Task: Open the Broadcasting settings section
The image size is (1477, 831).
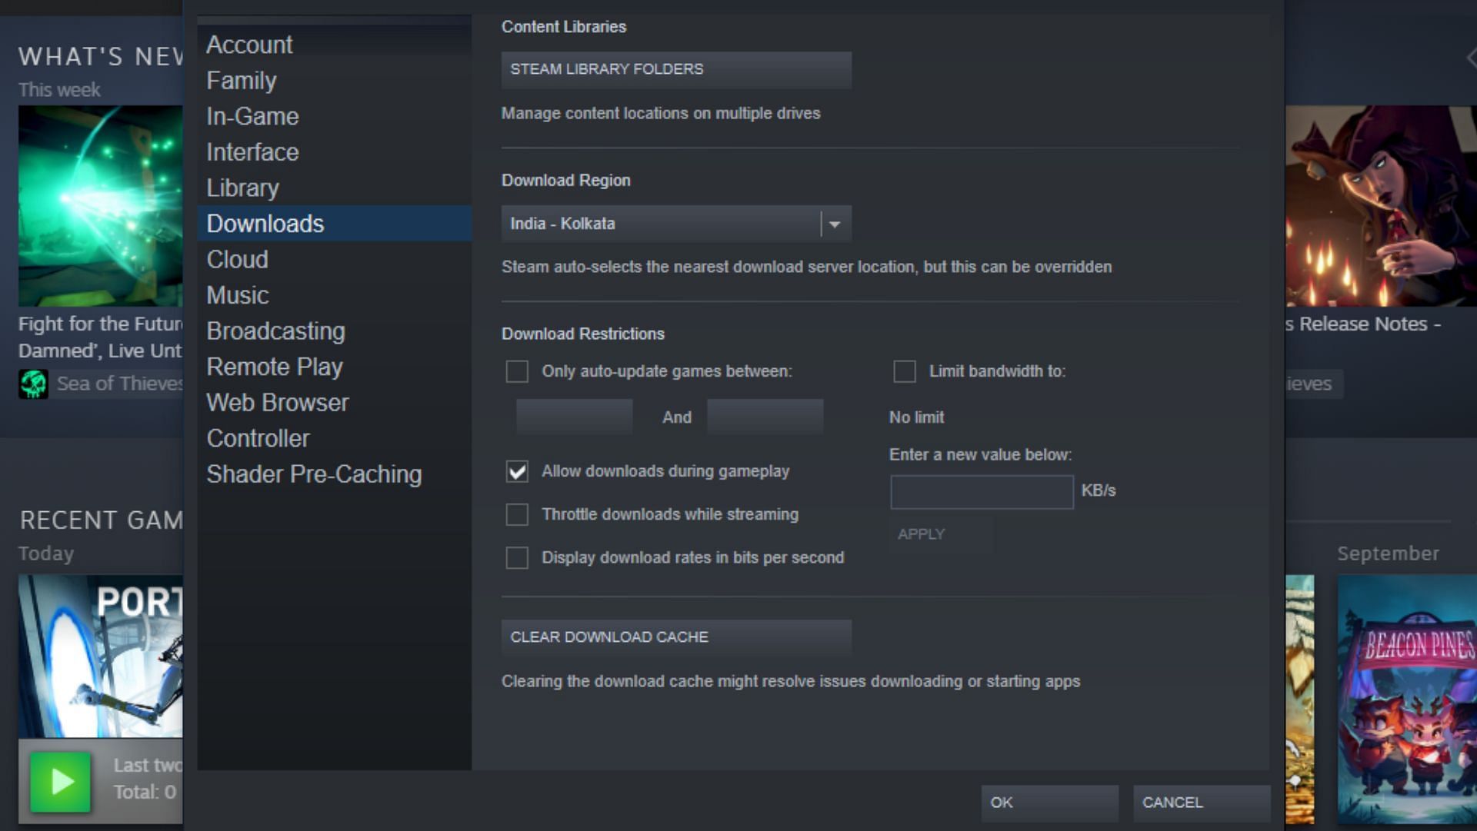Action: [x=276, y=331]
